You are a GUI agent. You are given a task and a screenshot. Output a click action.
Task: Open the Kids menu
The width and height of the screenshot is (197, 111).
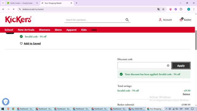[x=84, y=30]
